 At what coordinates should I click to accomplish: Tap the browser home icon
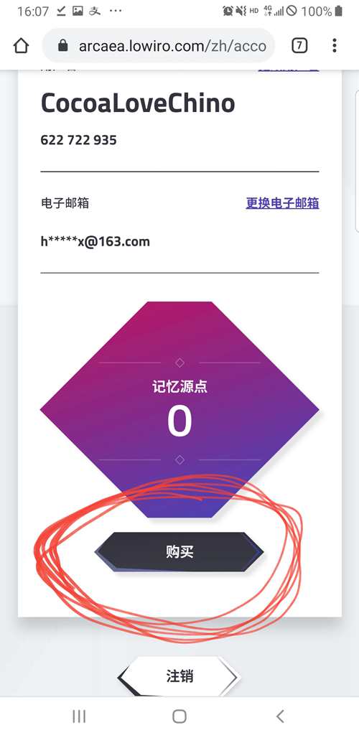[21, 46]
